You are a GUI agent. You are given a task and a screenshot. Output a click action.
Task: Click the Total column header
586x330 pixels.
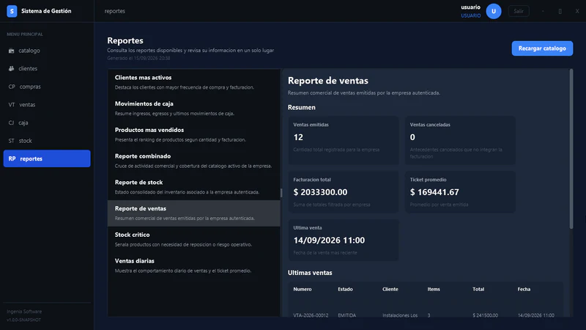point(478,289)
